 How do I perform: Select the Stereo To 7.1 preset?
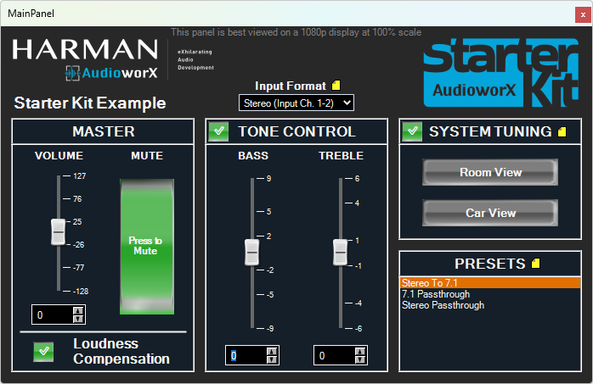pos(490,283)
